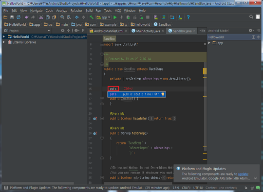
Task: Click the Profile app icon
Action: [134, 17]
